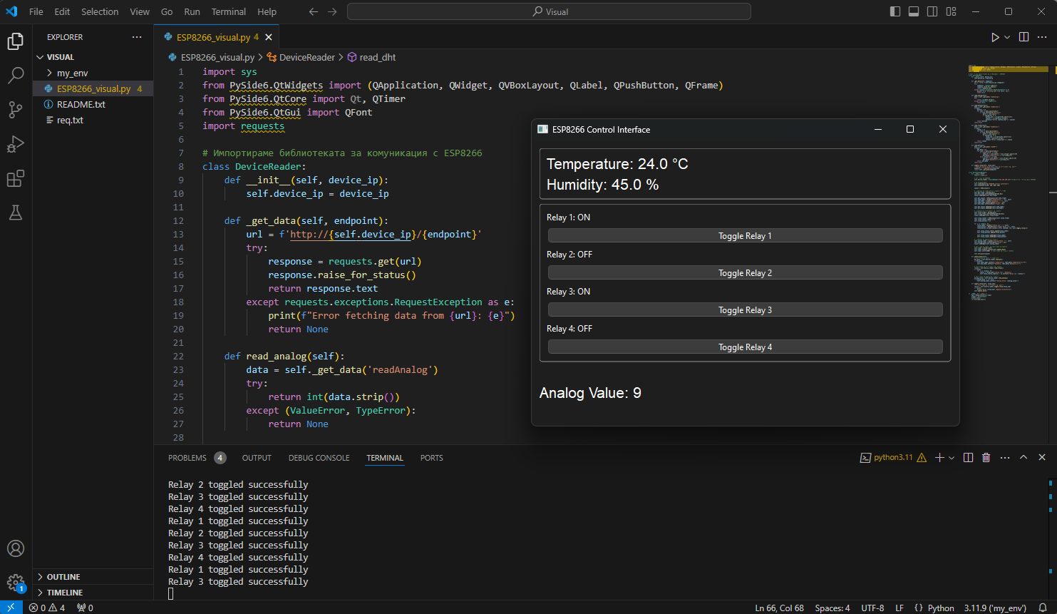Click the ports forwarded status indicator

[85, 608]
